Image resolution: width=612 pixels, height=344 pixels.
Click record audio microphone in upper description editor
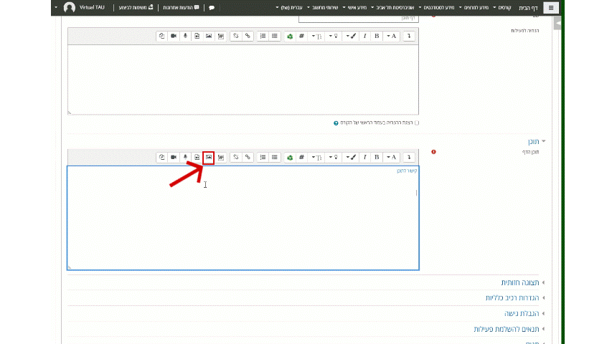pos(185,37)
